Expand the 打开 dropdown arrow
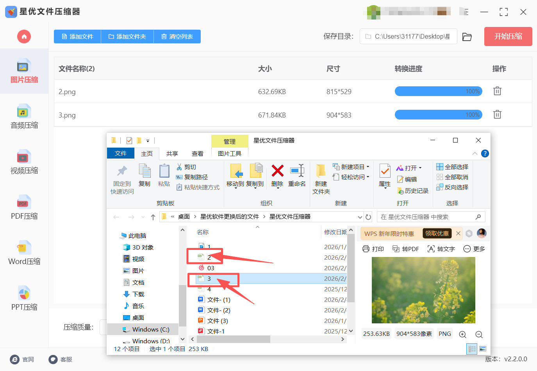The height and width of the screenshot is (371, 537). click(x=420, y=168)
